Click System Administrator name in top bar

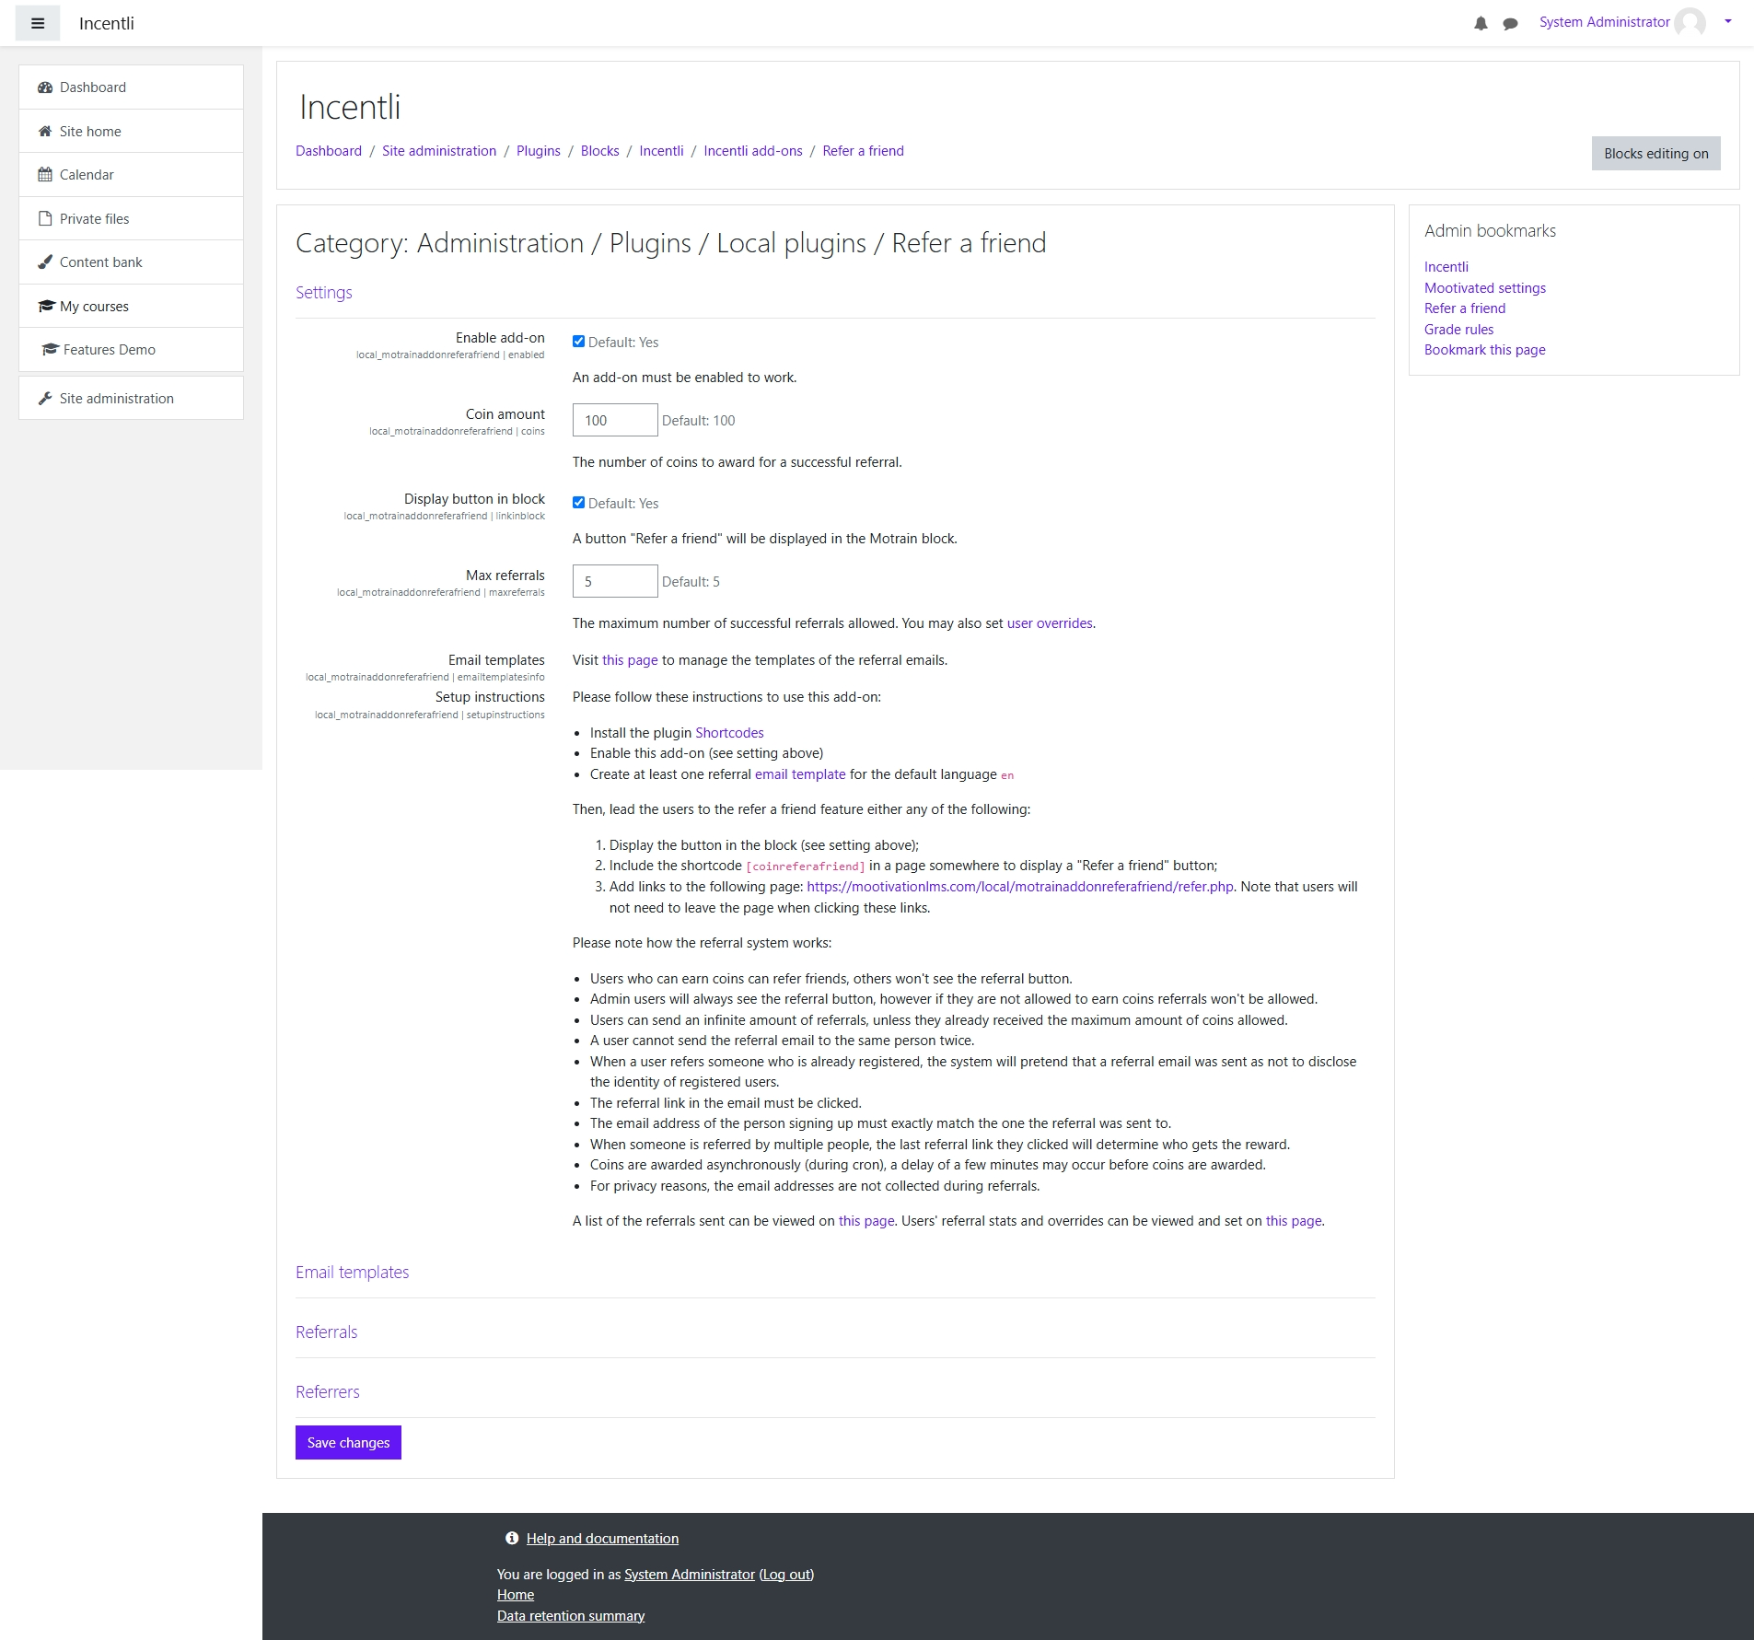[x=1604, y=22]
